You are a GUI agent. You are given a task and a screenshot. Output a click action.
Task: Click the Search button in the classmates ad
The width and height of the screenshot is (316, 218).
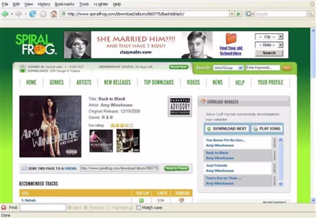click(x=269, y=53)
